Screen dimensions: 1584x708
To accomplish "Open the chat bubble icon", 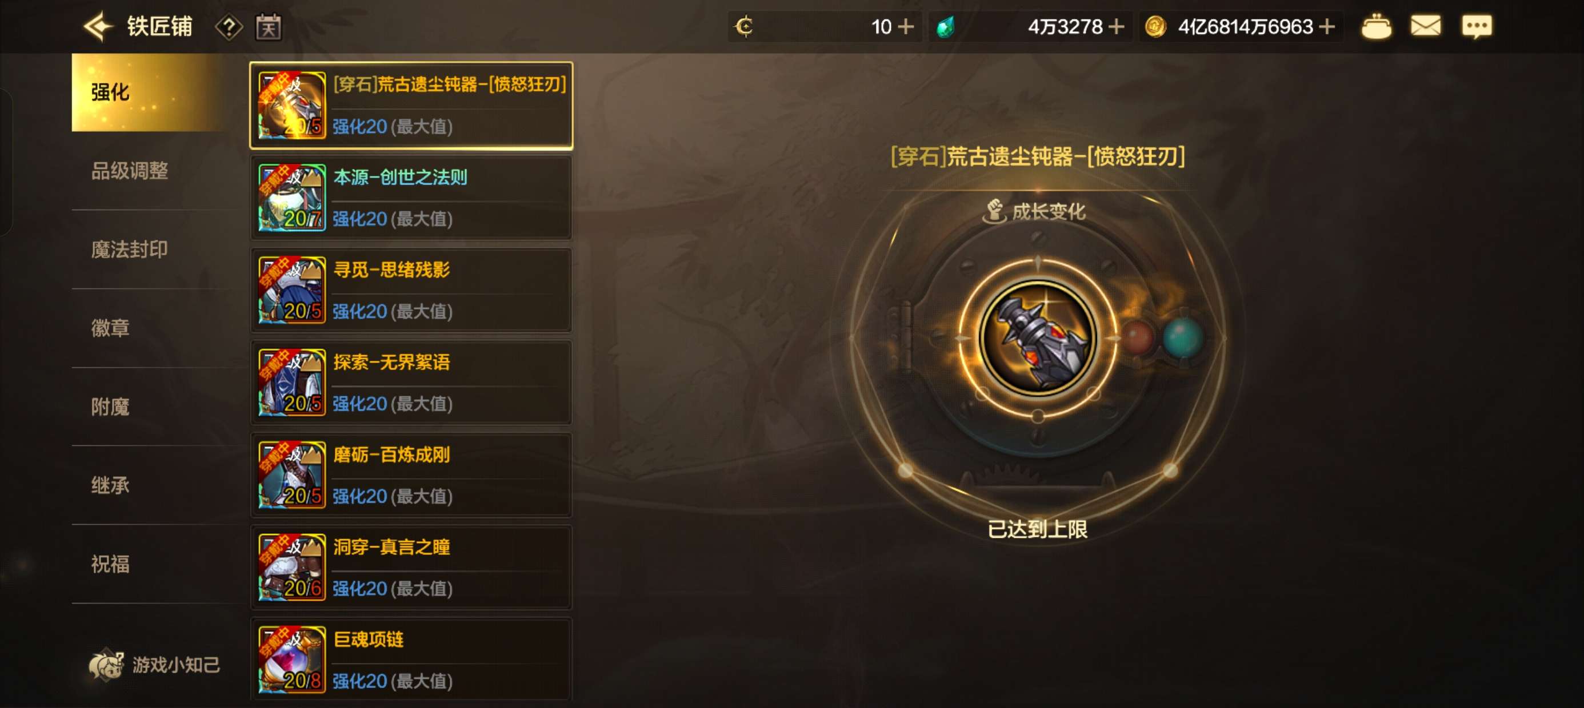I will tap(1477, 27).
